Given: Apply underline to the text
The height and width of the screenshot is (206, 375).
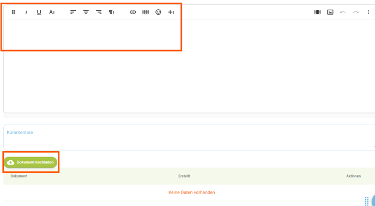Looking at the screenshot, I should pos(39,12).
